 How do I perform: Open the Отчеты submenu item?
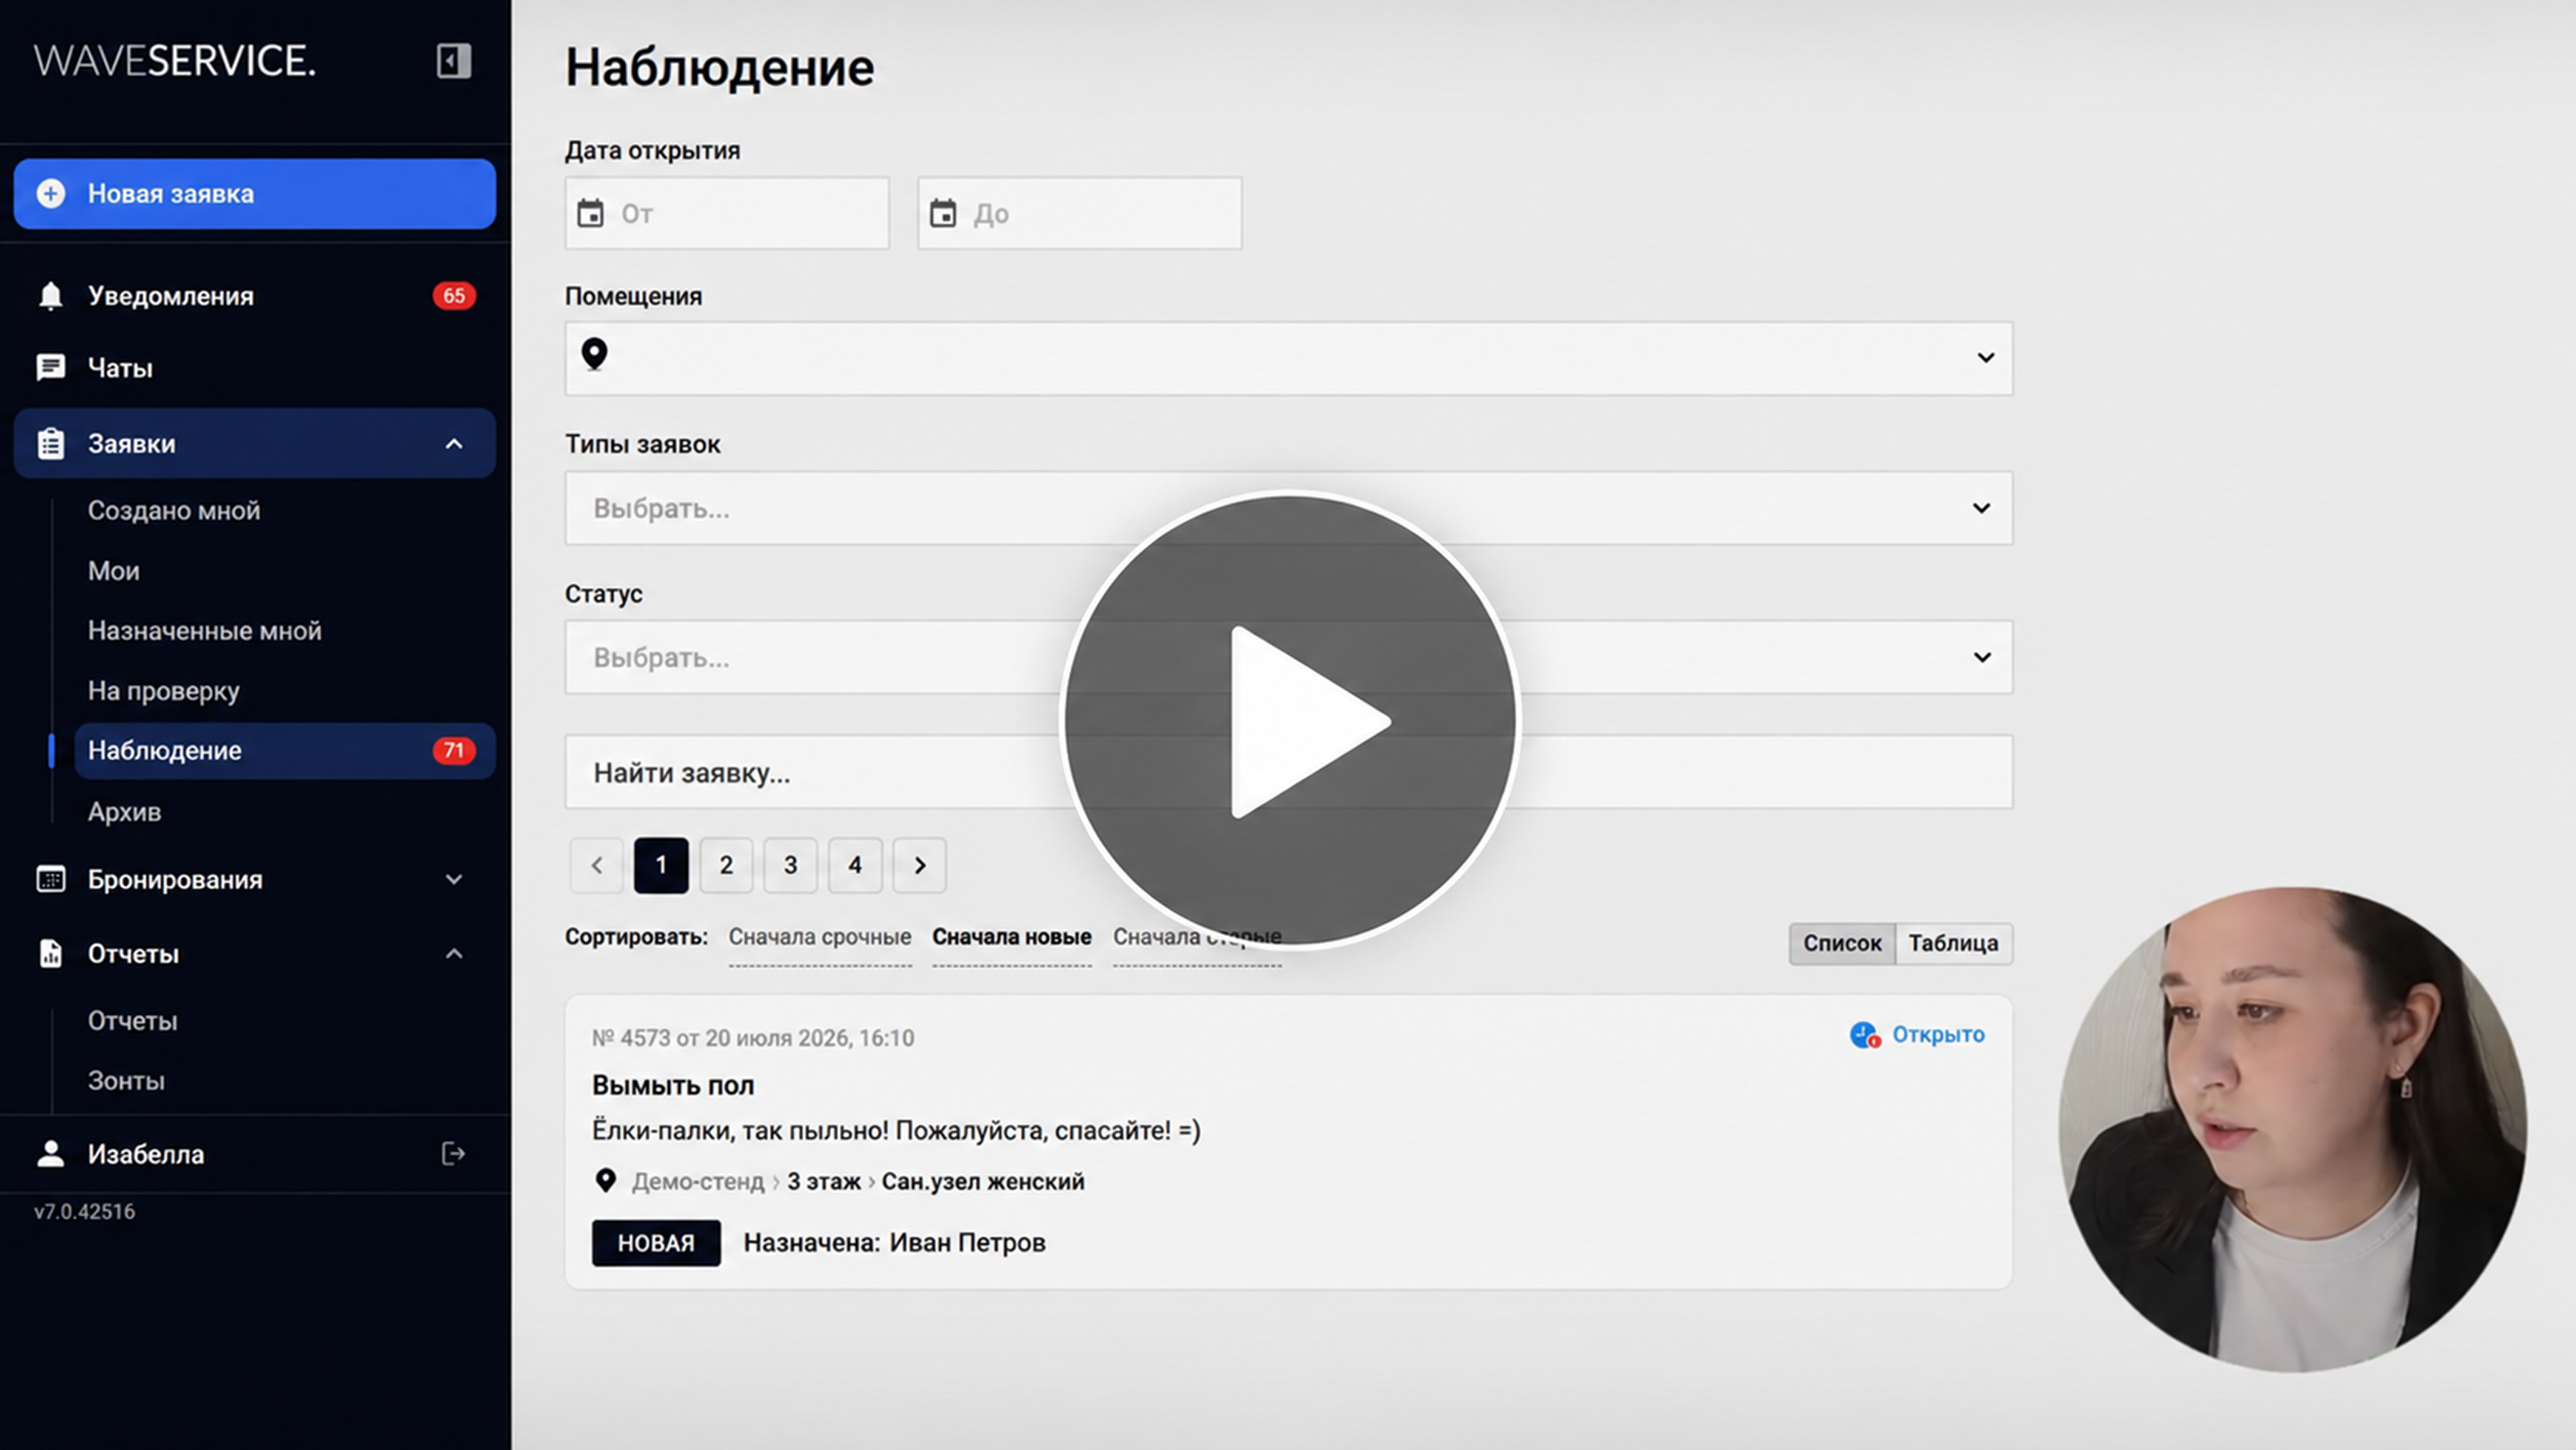point(133,1021)
